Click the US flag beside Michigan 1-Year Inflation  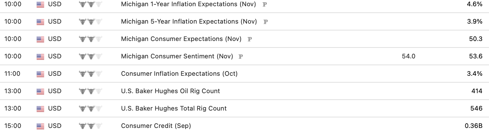[x=40, y=4]
